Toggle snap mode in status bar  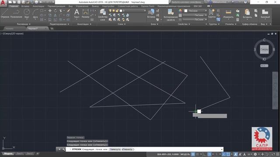pyautogui.click(x=197, y=154)
